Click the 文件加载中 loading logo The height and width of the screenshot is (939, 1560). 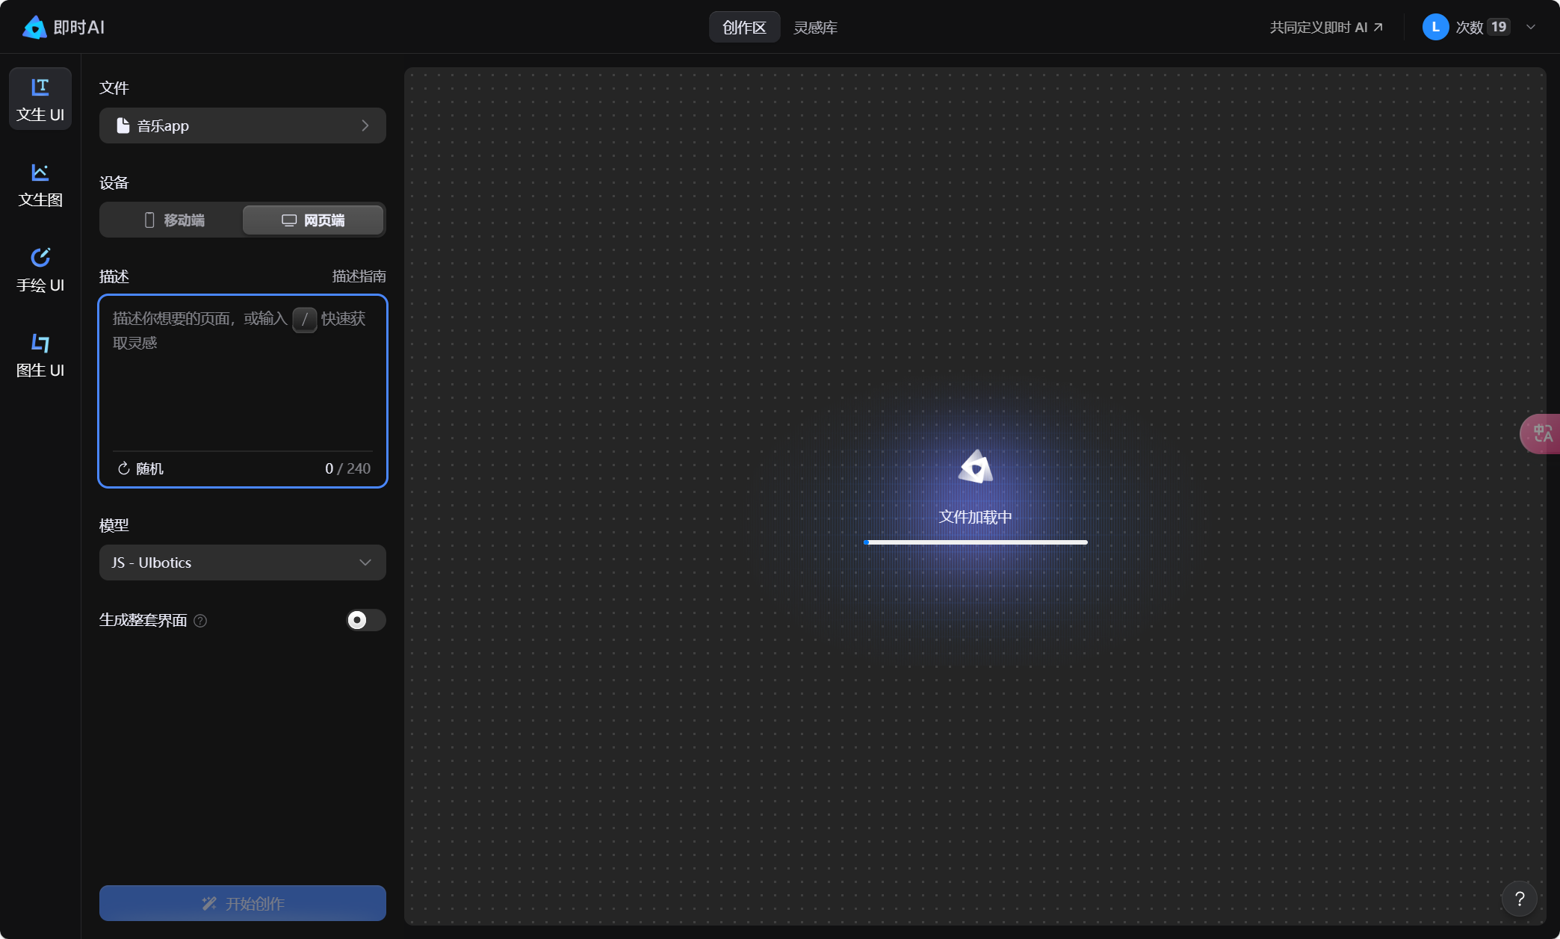click(x=975, y=466)
